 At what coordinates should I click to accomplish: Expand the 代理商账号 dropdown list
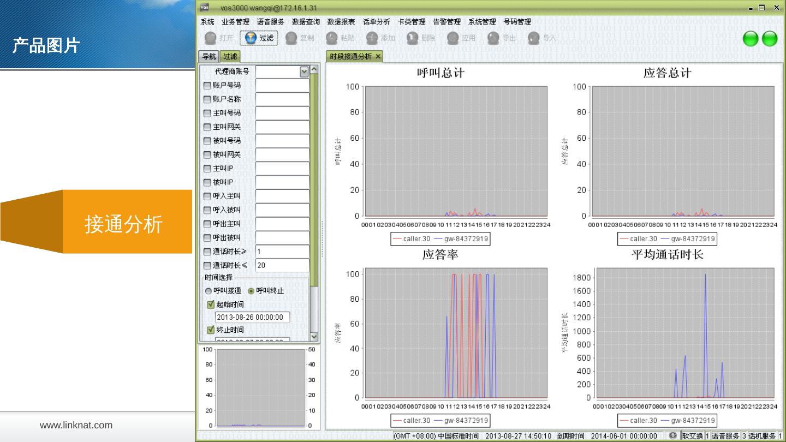[304, 71]
